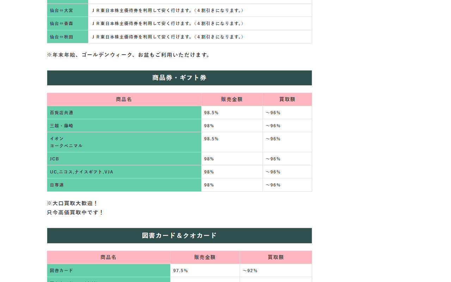Viewport: 451px width, 282px height.
Task: Click the 98% sale price for 日専連
Action: [x=209, y=185]
